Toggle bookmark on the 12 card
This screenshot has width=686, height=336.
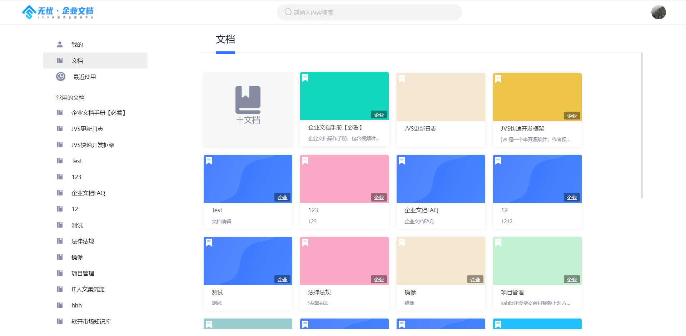[x=498, y=161]
